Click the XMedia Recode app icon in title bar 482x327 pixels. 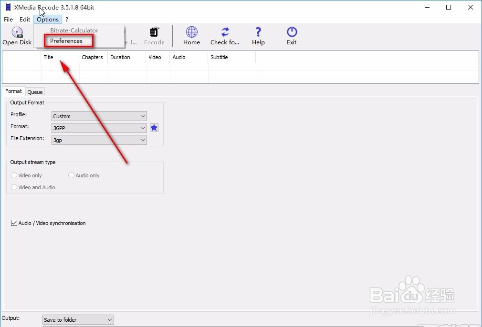[x=8, y=7]
